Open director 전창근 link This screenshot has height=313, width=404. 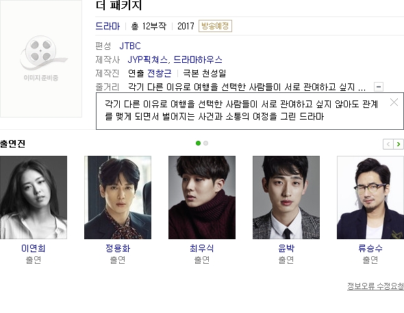point(160,73)
